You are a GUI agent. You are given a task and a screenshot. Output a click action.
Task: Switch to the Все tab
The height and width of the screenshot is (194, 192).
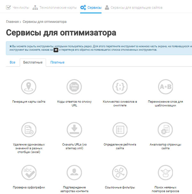point(12,62)
